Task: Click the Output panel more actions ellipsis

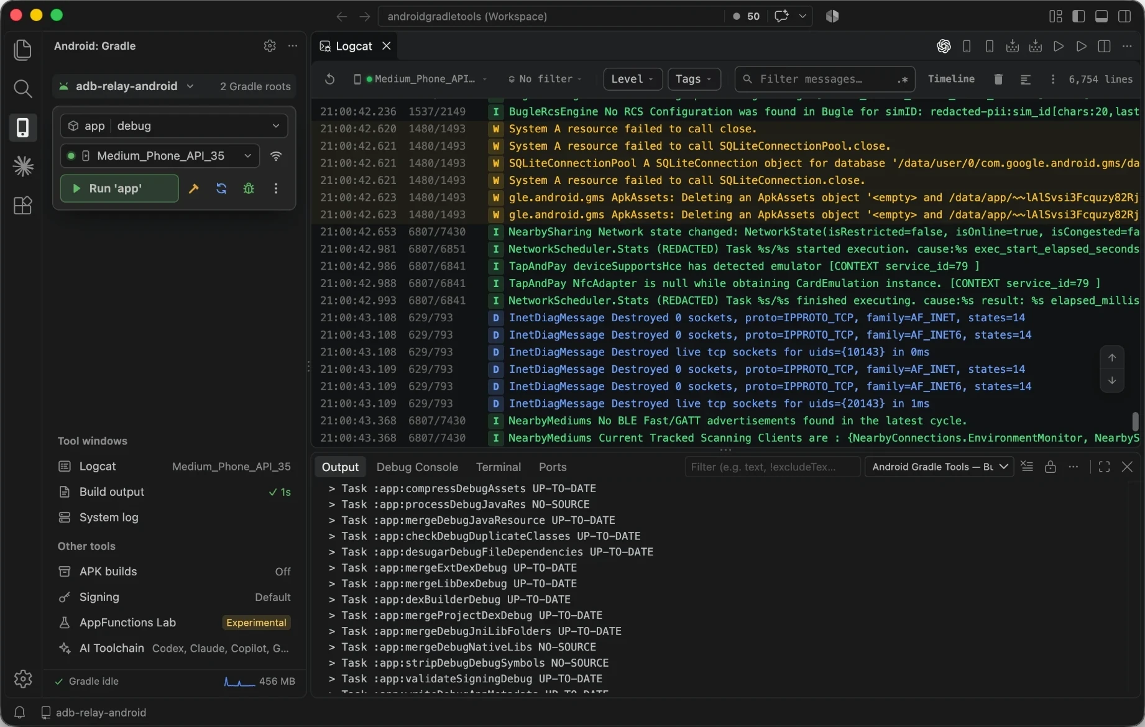Action: pos(1074,467)
